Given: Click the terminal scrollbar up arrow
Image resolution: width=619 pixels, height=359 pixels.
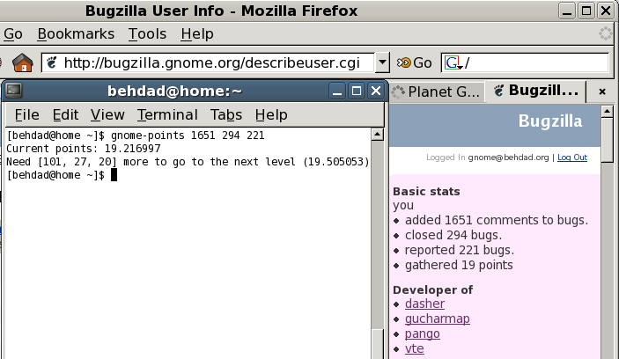Looking at the screenshot, I should coord(378,135).
